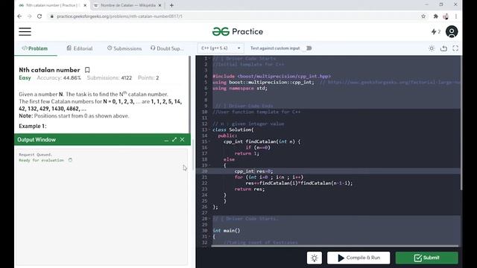This screenshot has width=477, height=268.
Task: Submit the solution
Action: click(x=427, y=258)
